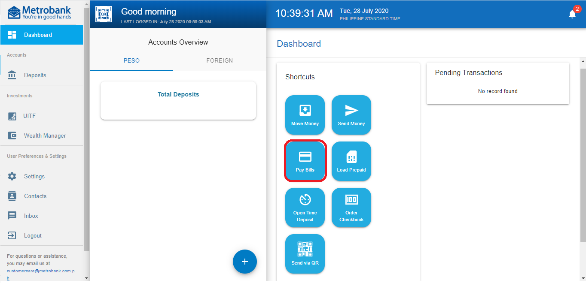Image resolution: width=586 pixels, height=283 pixels.
Task: Open Inbox in the sidebar
Action: point(41,216)
